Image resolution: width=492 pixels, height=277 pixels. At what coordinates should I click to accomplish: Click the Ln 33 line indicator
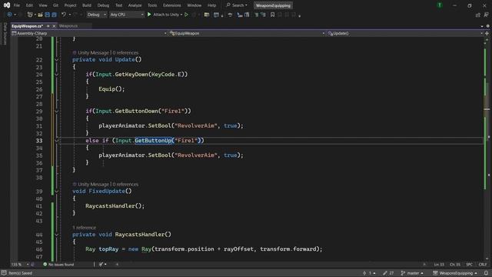tap(439, 265)
